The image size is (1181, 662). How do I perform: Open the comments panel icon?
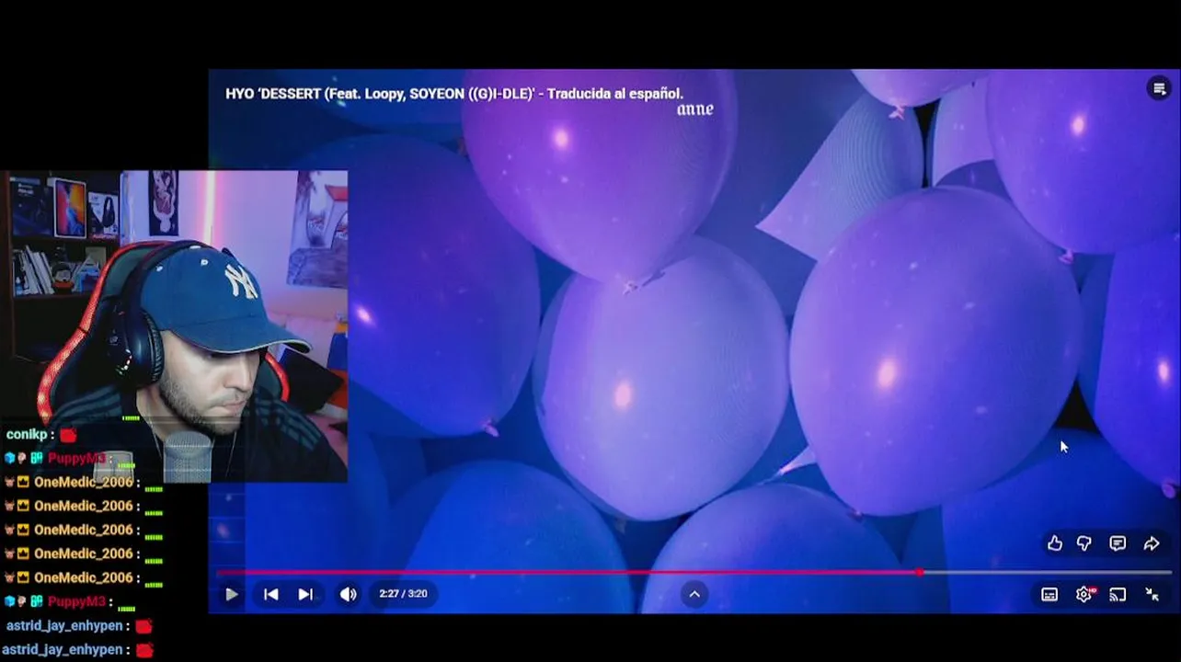point(1118,543)
